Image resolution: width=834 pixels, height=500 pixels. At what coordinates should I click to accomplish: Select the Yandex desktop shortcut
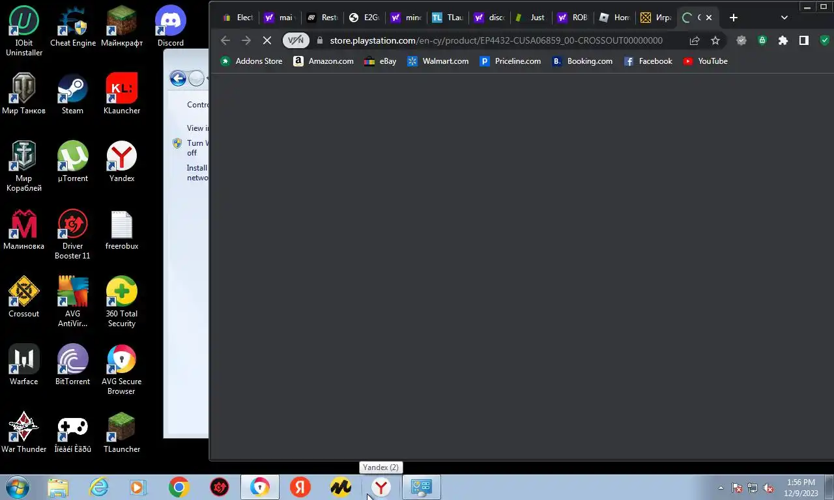(x=122, y=162)
